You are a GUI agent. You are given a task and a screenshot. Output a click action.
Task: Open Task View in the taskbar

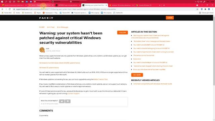click(x=14, y=2)
